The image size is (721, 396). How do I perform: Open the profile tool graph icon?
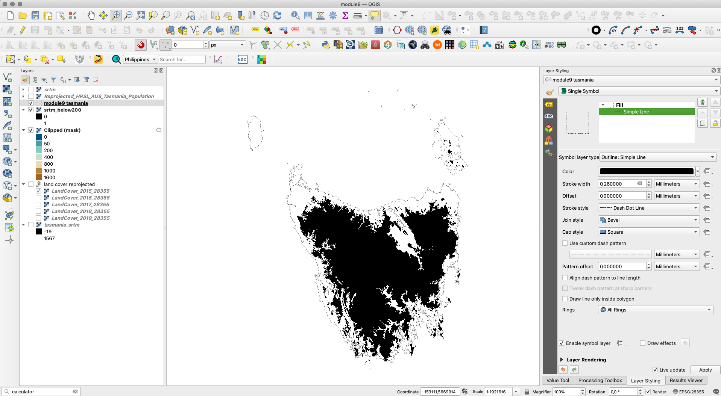coord(218,59)
